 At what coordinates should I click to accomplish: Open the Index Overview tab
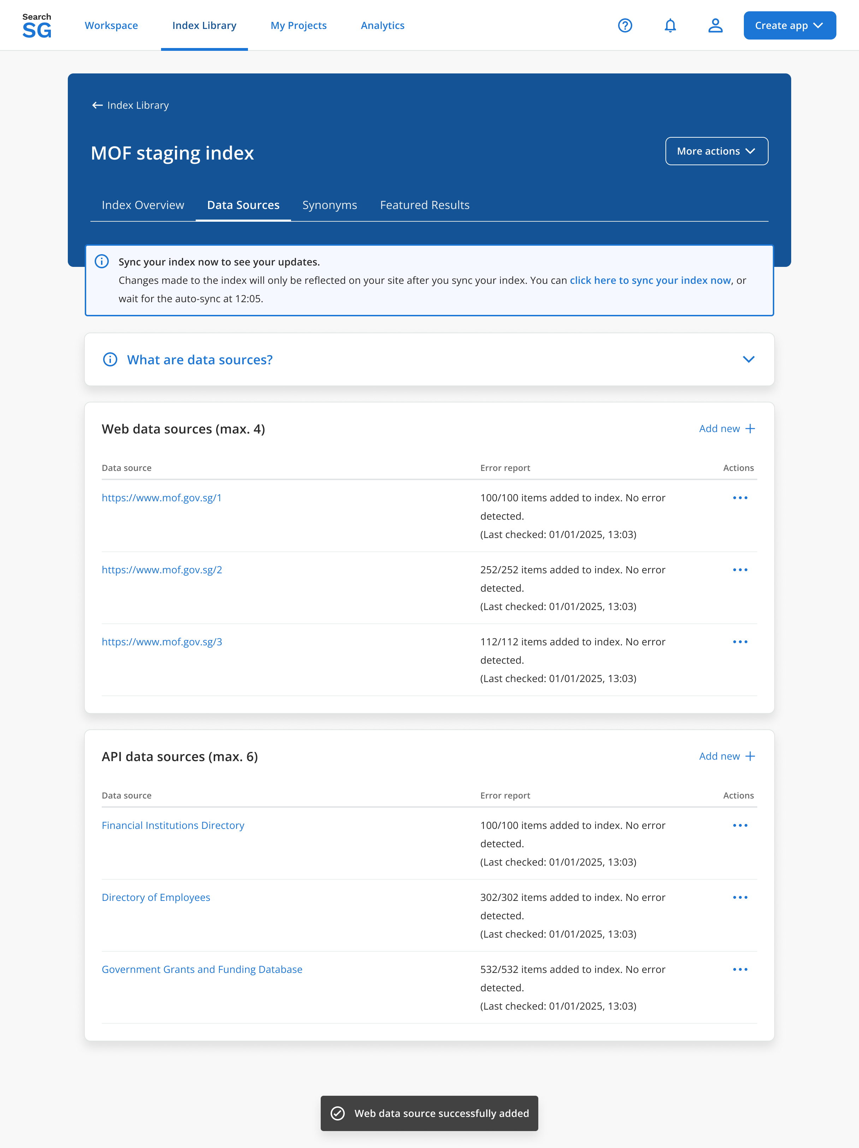(x=143, y=205)
